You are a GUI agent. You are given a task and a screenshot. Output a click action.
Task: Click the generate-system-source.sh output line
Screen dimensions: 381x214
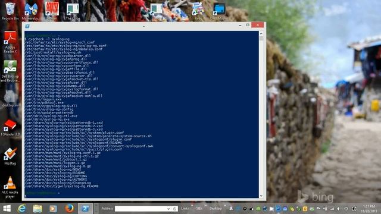(x=88, y=136)
